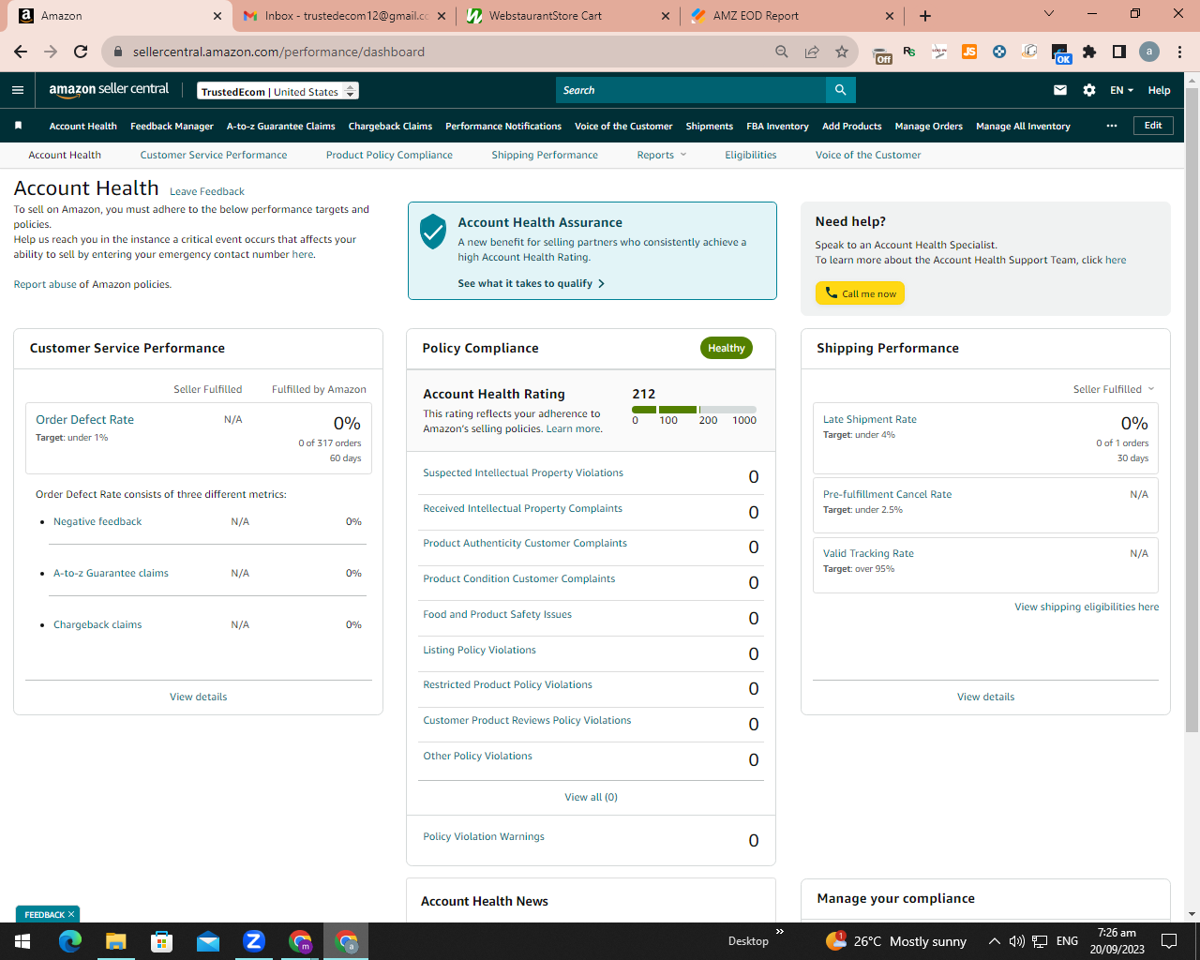Click View details under Customer Service Performance

click(x=198, y=697)
